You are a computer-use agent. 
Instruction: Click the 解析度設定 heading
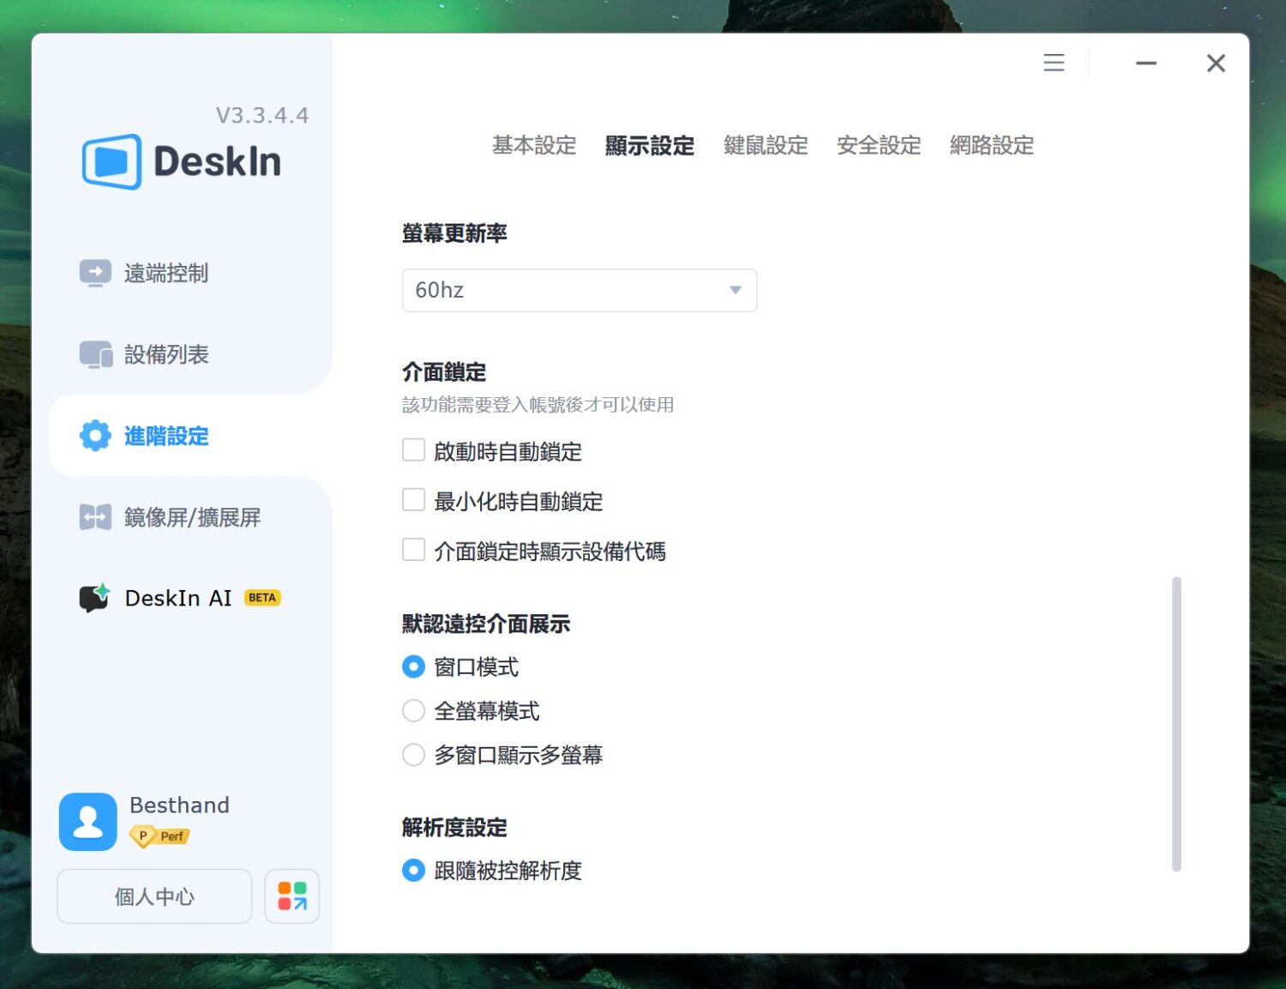454,828
